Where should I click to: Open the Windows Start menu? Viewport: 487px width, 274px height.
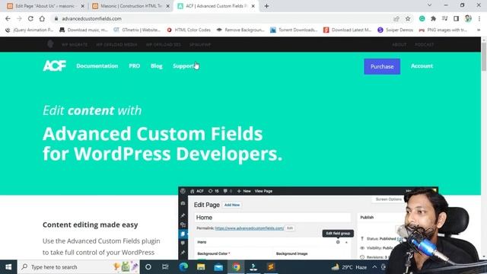click(8, 267)
